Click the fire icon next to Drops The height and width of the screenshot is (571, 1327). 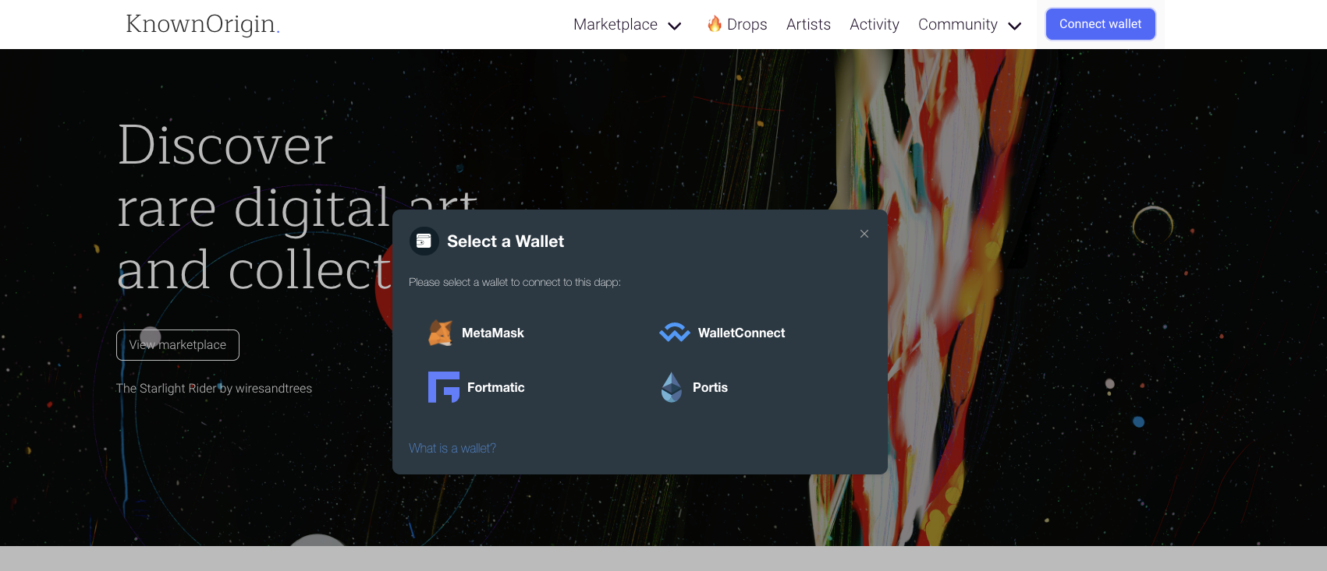pos(715,24)
